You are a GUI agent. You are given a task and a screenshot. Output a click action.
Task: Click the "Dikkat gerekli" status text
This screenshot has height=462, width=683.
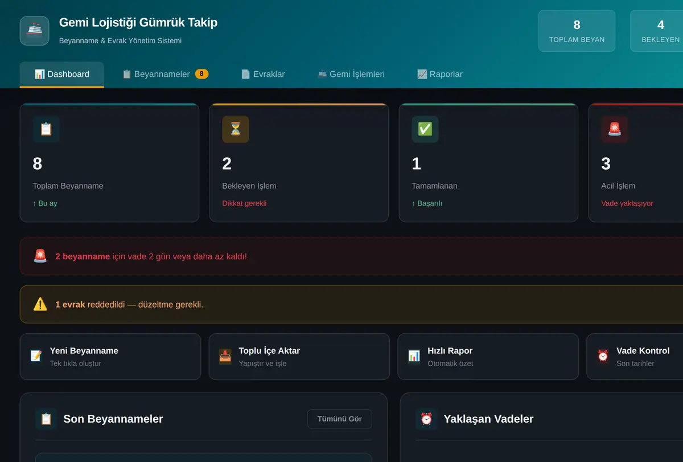click(x=244, y=203)
